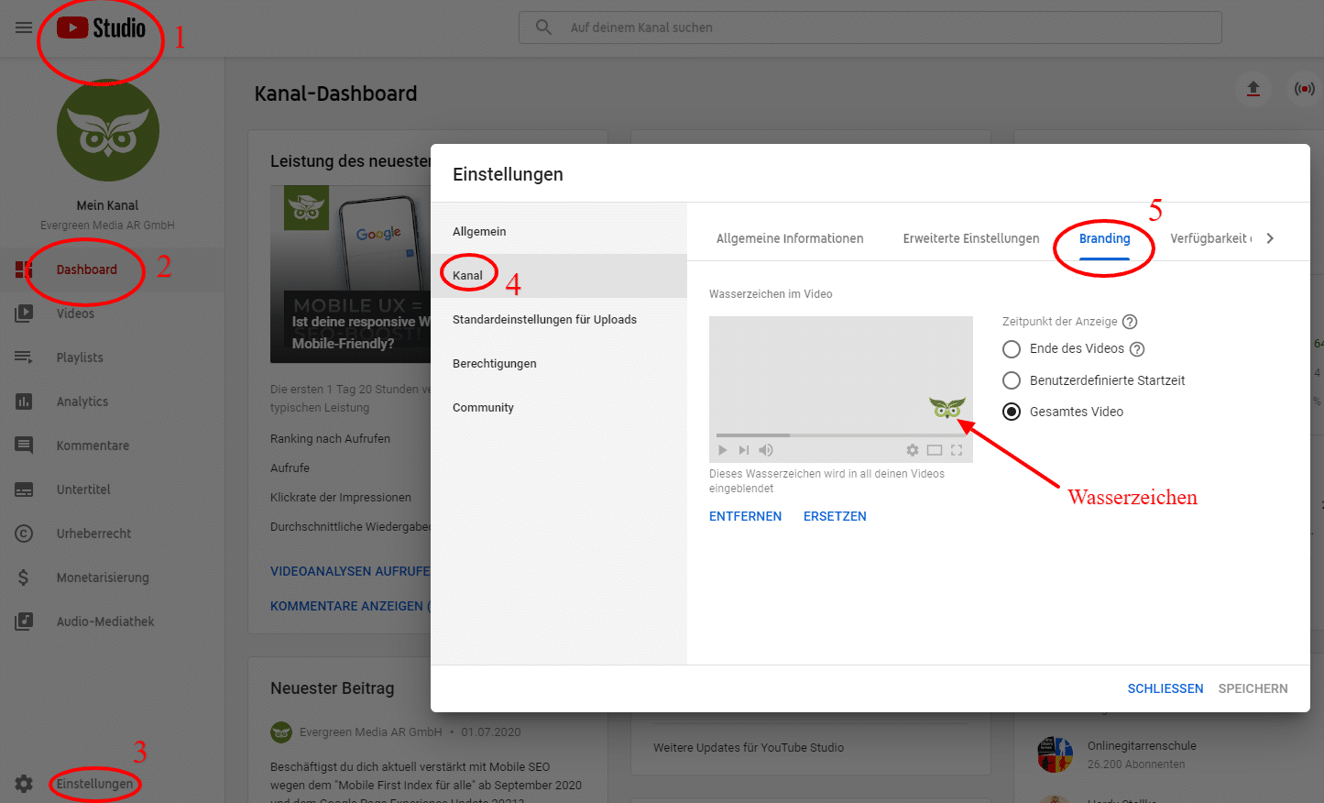Click the SCHLIESSEN button
The width and height of the screenshot is (1324, 803).
click(1165, 688)
